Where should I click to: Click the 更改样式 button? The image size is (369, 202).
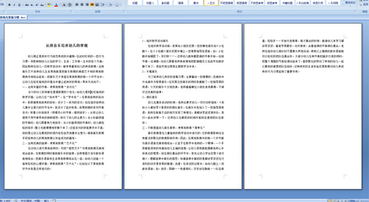click(350, 3)
